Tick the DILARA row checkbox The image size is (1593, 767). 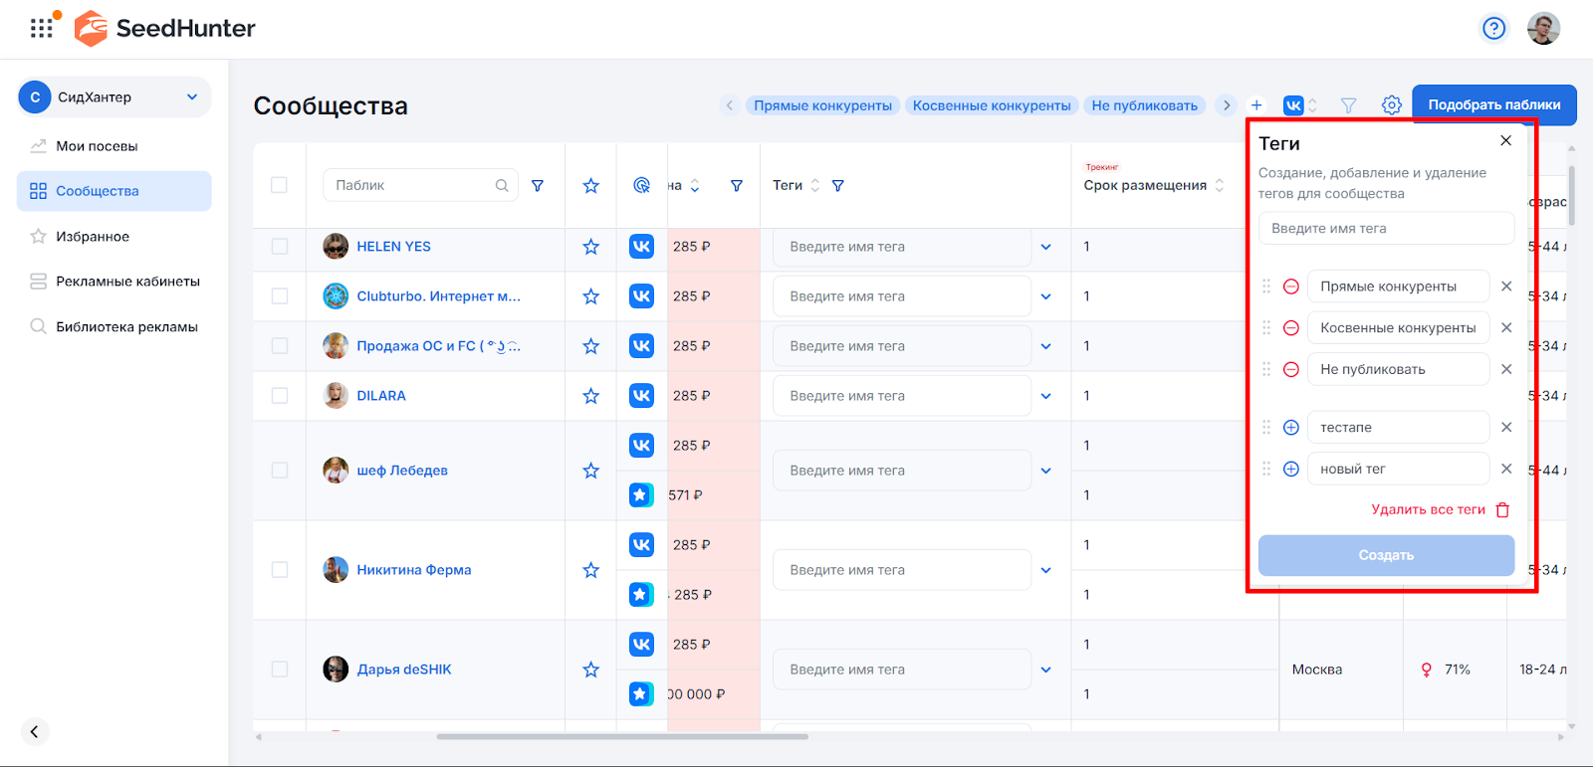pyautogui.click(x=280, y=396)
